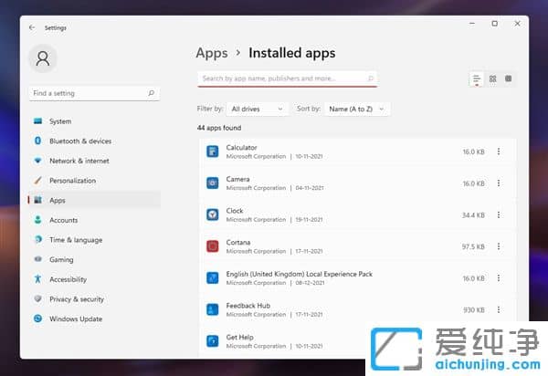Click the Bluetooth icon in sidebar

pyautogui.click(x=37, y=141)
